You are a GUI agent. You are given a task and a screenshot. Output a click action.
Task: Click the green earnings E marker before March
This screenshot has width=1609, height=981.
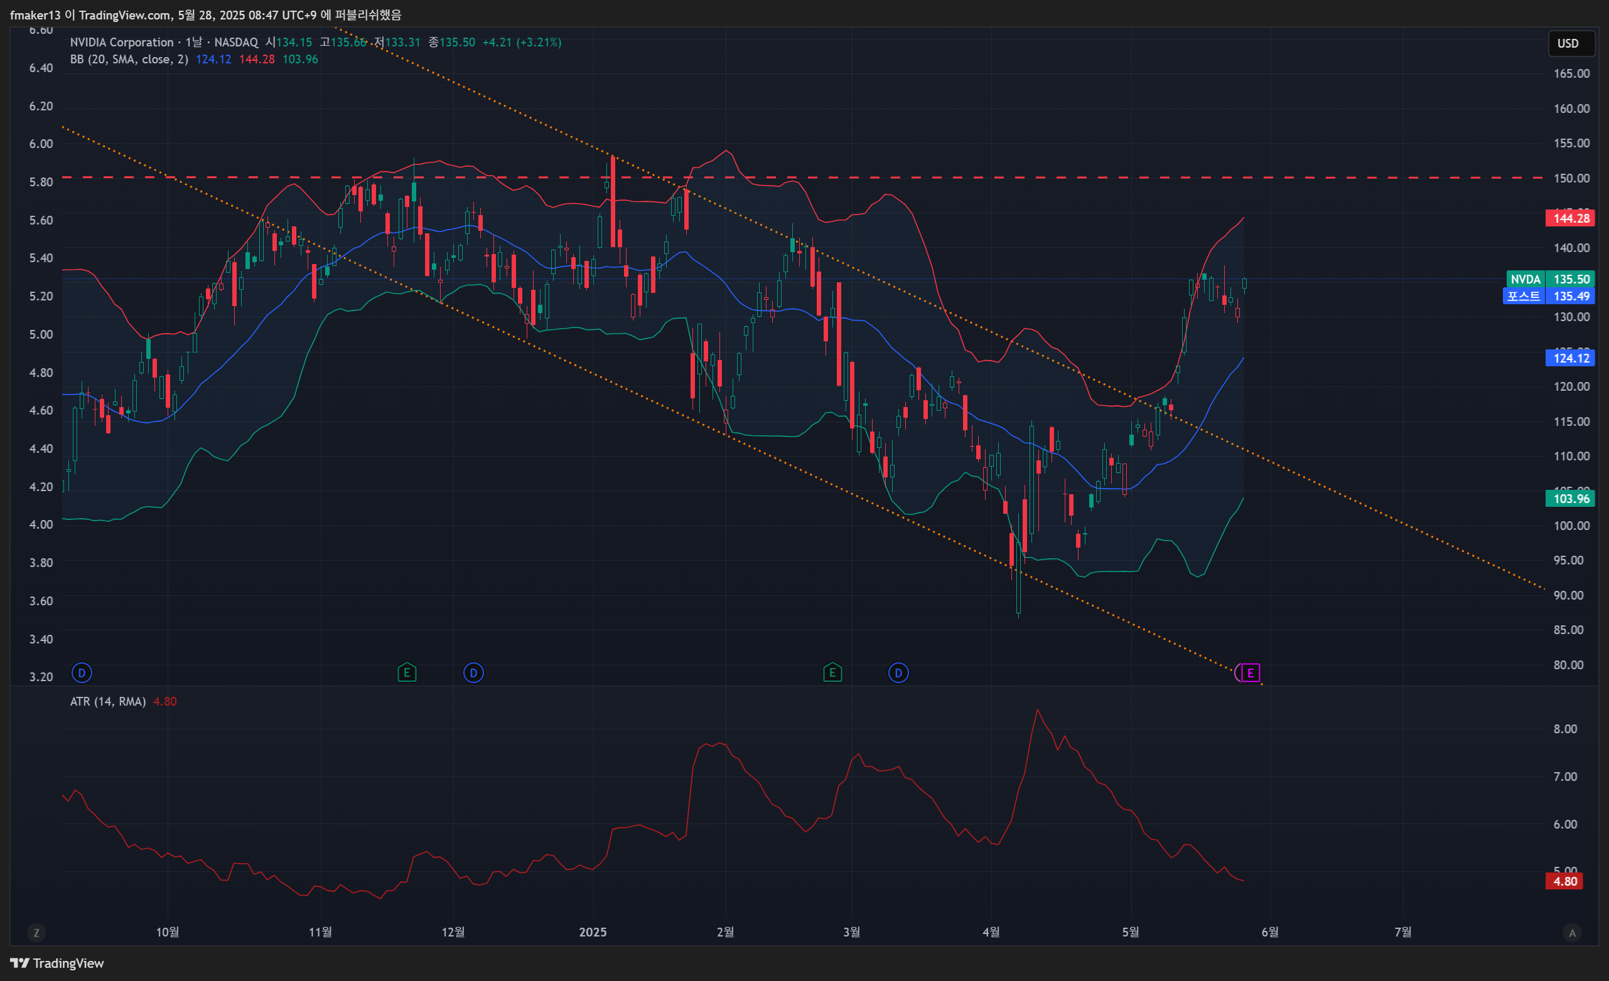(832, 672)
